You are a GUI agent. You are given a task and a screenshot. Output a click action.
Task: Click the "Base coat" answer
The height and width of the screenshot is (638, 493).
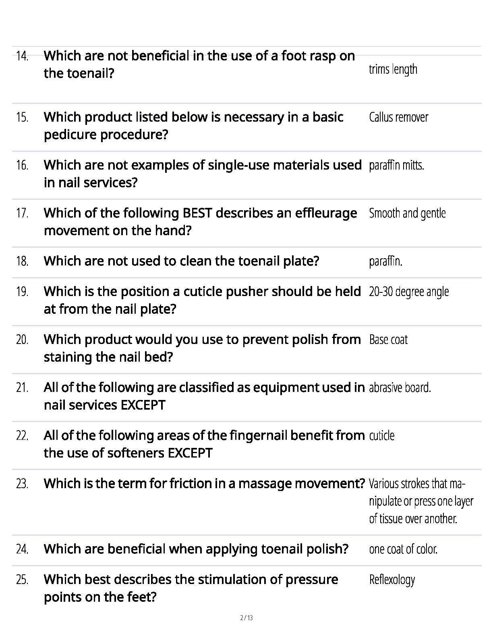[388, 340]
